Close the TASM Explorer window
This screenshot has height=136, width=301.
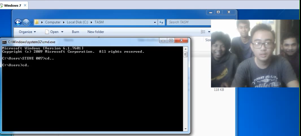(x=229, y=12)
